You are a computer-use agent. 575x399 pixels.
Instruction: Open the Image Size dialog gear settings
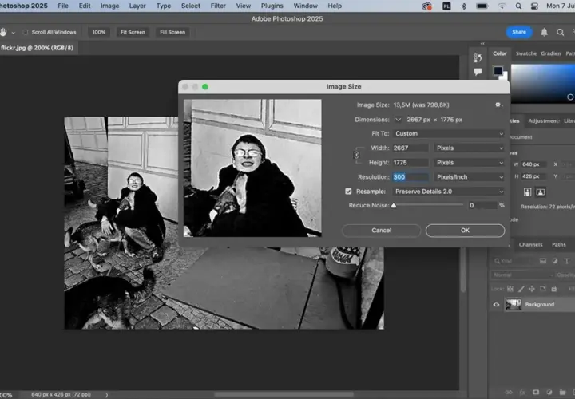(498, 105)
